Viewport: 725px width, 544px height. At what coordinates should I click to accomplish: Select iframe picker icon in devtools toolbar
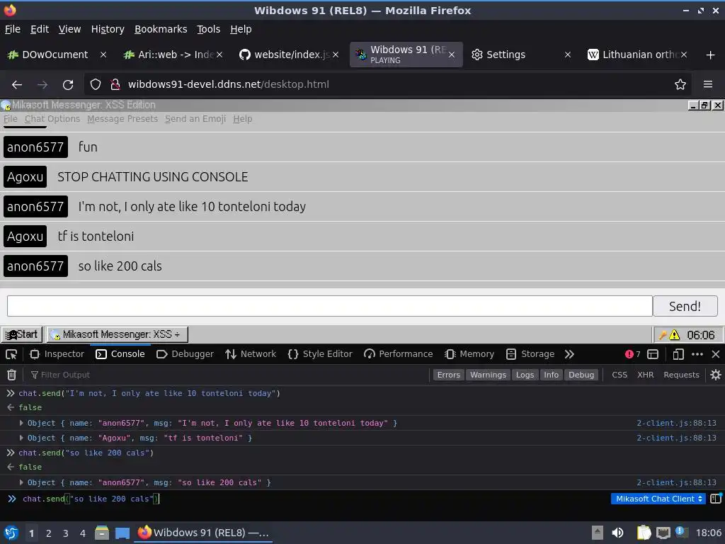(652, 354)
